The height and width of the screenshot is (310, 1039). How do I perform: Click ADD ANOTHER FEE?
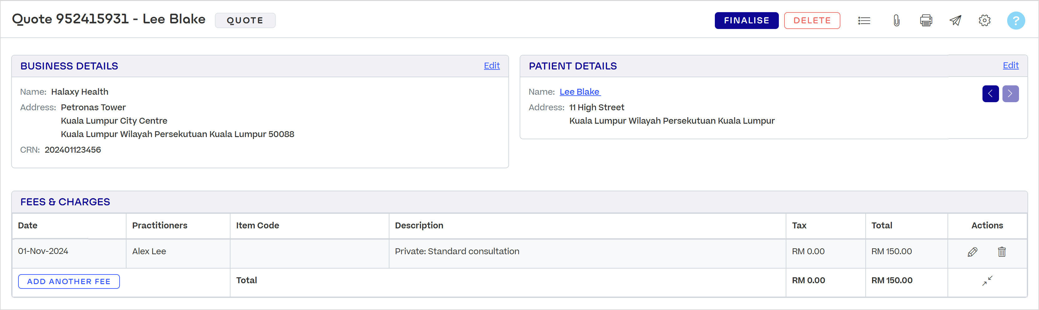click(x=69, y=281)
